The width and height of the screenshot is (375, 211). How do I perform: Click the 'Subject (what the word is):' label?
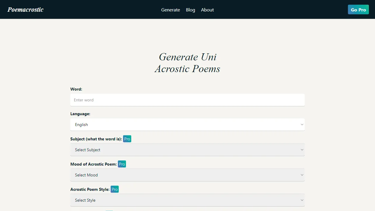(96, 139)
